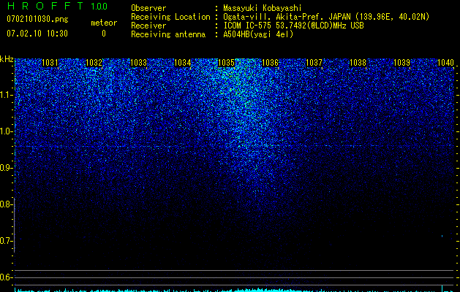Select the observer name Masayuki Kobayashi
460x292 pixels.
[x=263, y=8]
